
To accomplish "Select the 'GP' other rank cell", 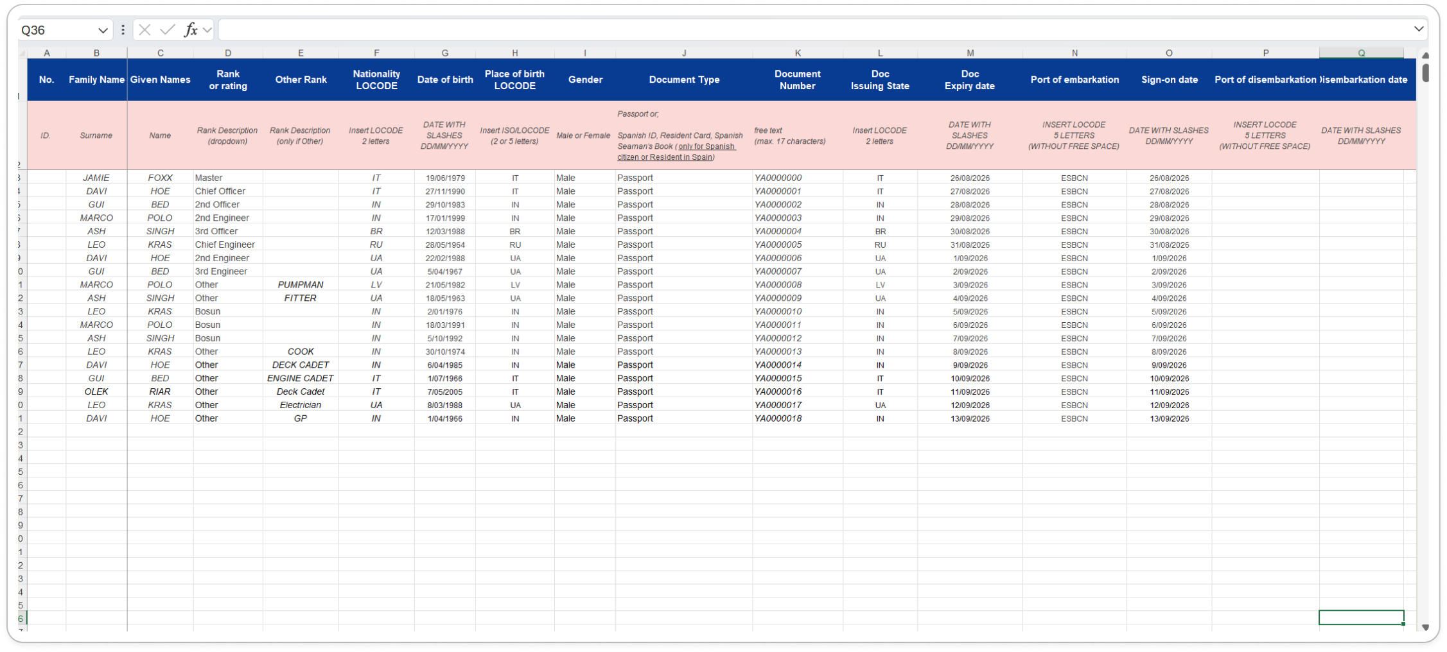I will pos(301,418).
